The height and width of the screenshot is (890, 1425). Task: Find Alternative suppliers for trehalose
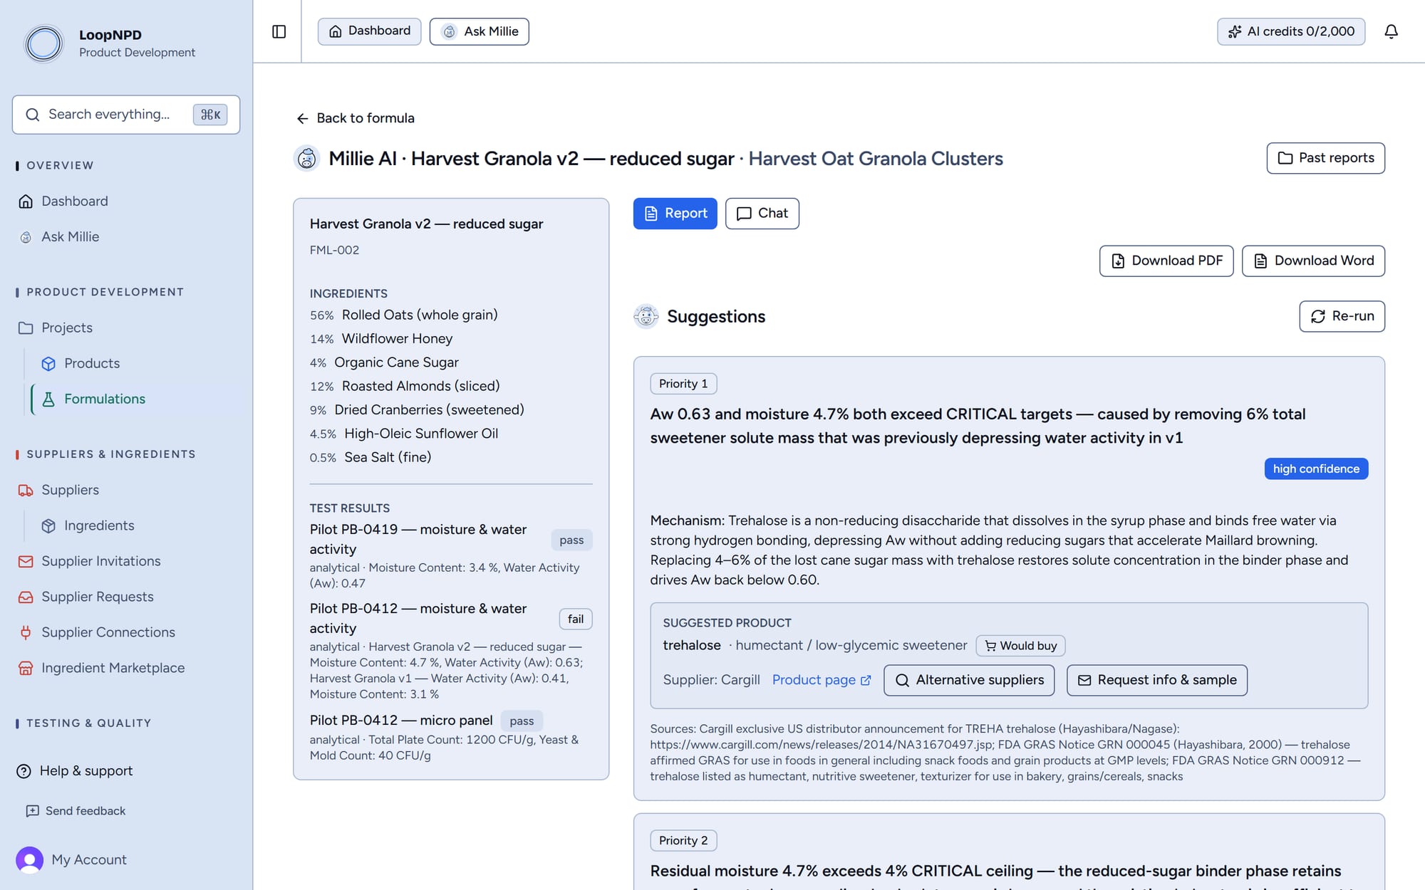click(x=969, y=680)
